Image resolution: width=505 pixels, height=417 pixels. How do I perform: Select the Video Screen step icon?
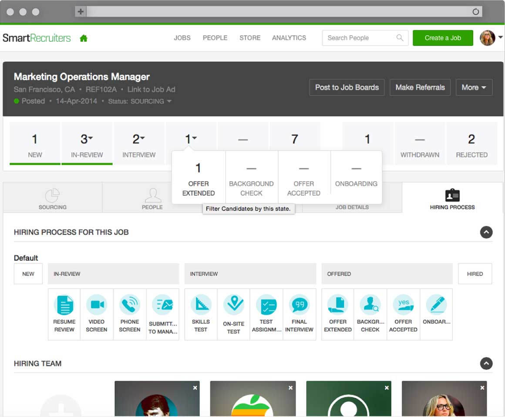pos(97,304)
